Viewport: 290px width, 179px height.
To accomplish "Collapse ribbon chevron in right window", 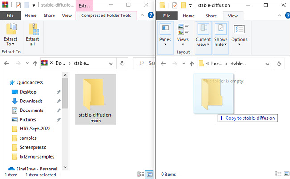I will click(x=279, y=16).
